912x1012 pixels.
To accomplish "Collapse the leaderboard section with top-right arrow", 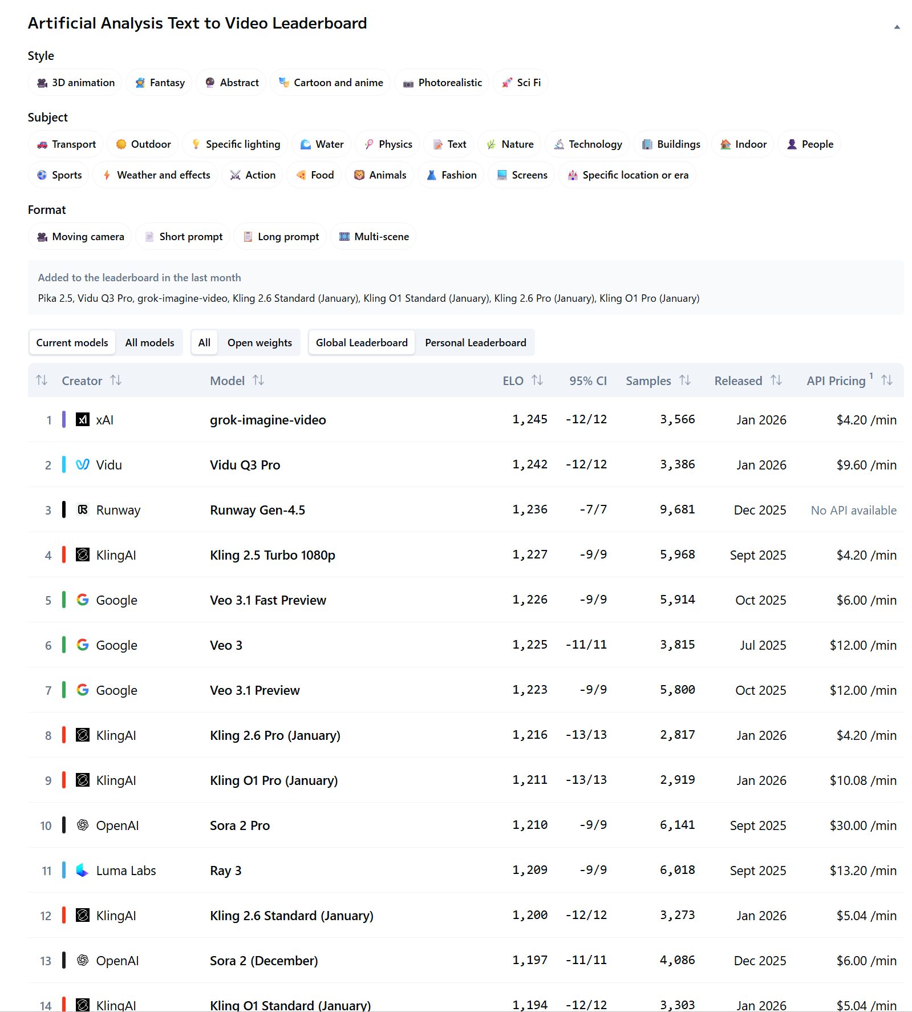I will [897, 27].
